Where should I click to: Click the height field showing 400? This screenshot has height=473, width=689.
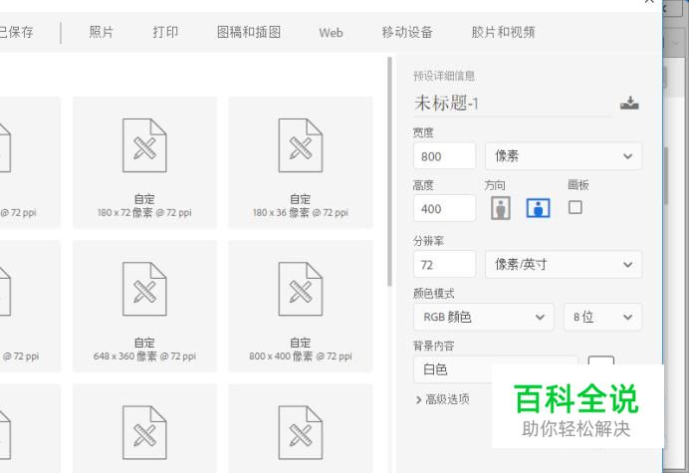[x=444, y=208]
